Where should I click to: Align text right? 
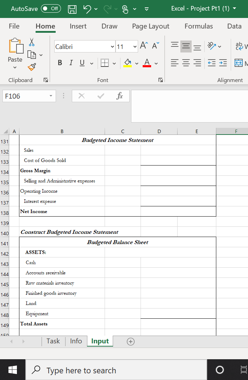(197, 63)
